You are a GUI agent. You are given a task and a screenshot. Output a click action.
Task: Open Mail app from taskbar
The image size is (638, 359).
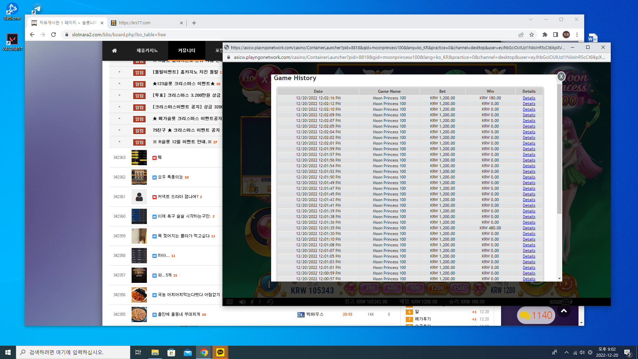click(188, 352)
